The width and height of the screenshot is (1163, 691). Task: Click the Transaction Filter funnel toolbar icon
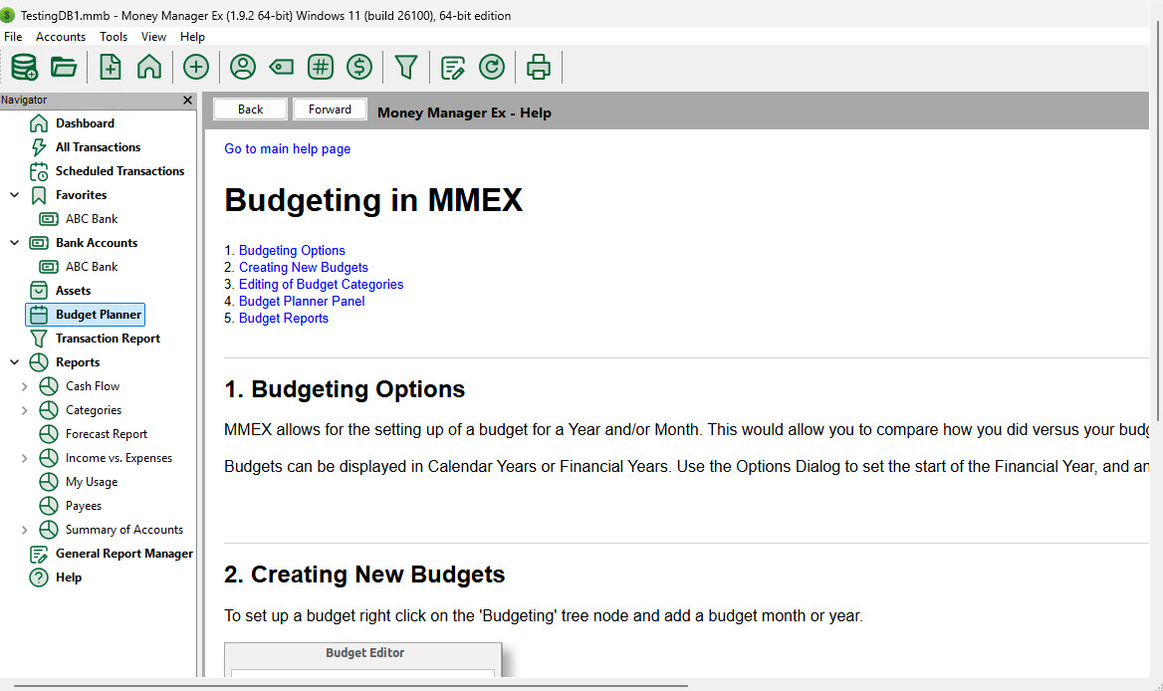tap(405, 67)
